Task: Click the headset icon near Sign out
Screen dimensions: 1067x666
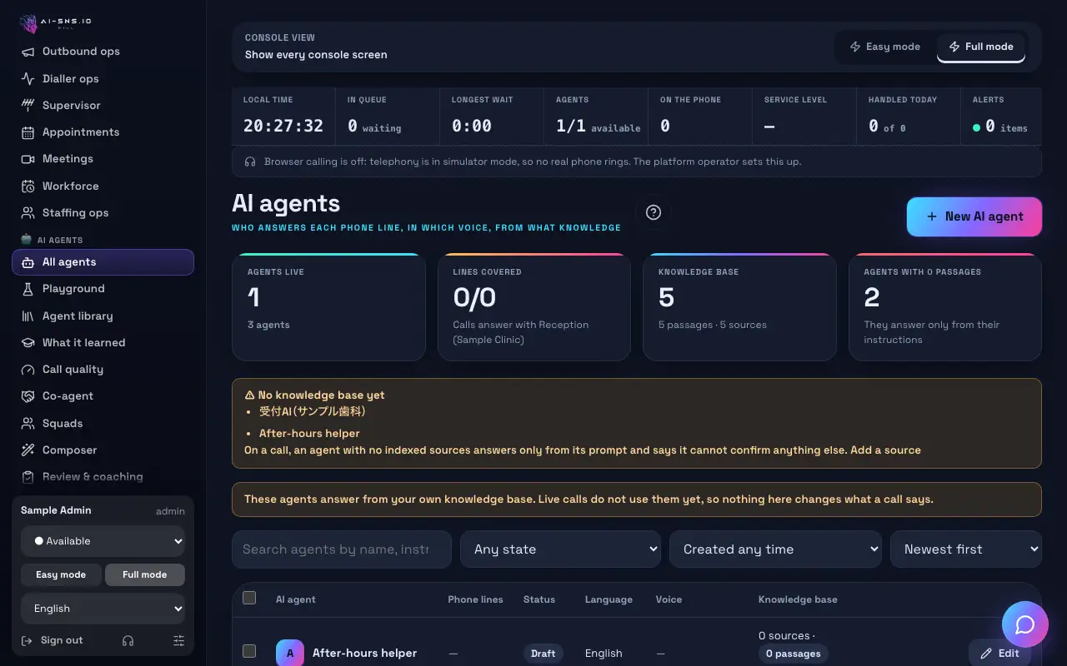Action: 128,640
